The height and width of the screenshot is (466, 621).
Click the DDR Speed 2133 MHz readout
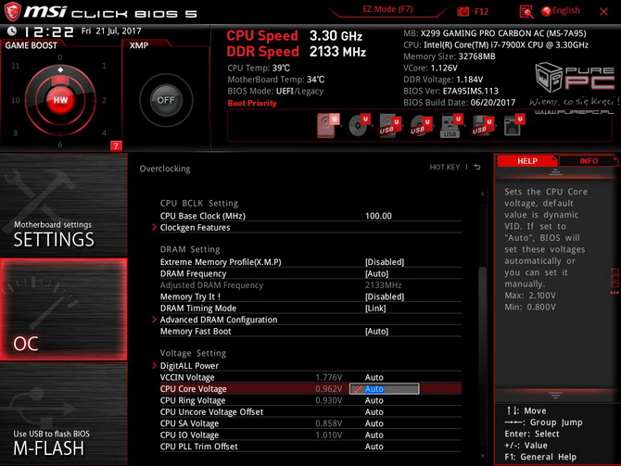point(297,52)
